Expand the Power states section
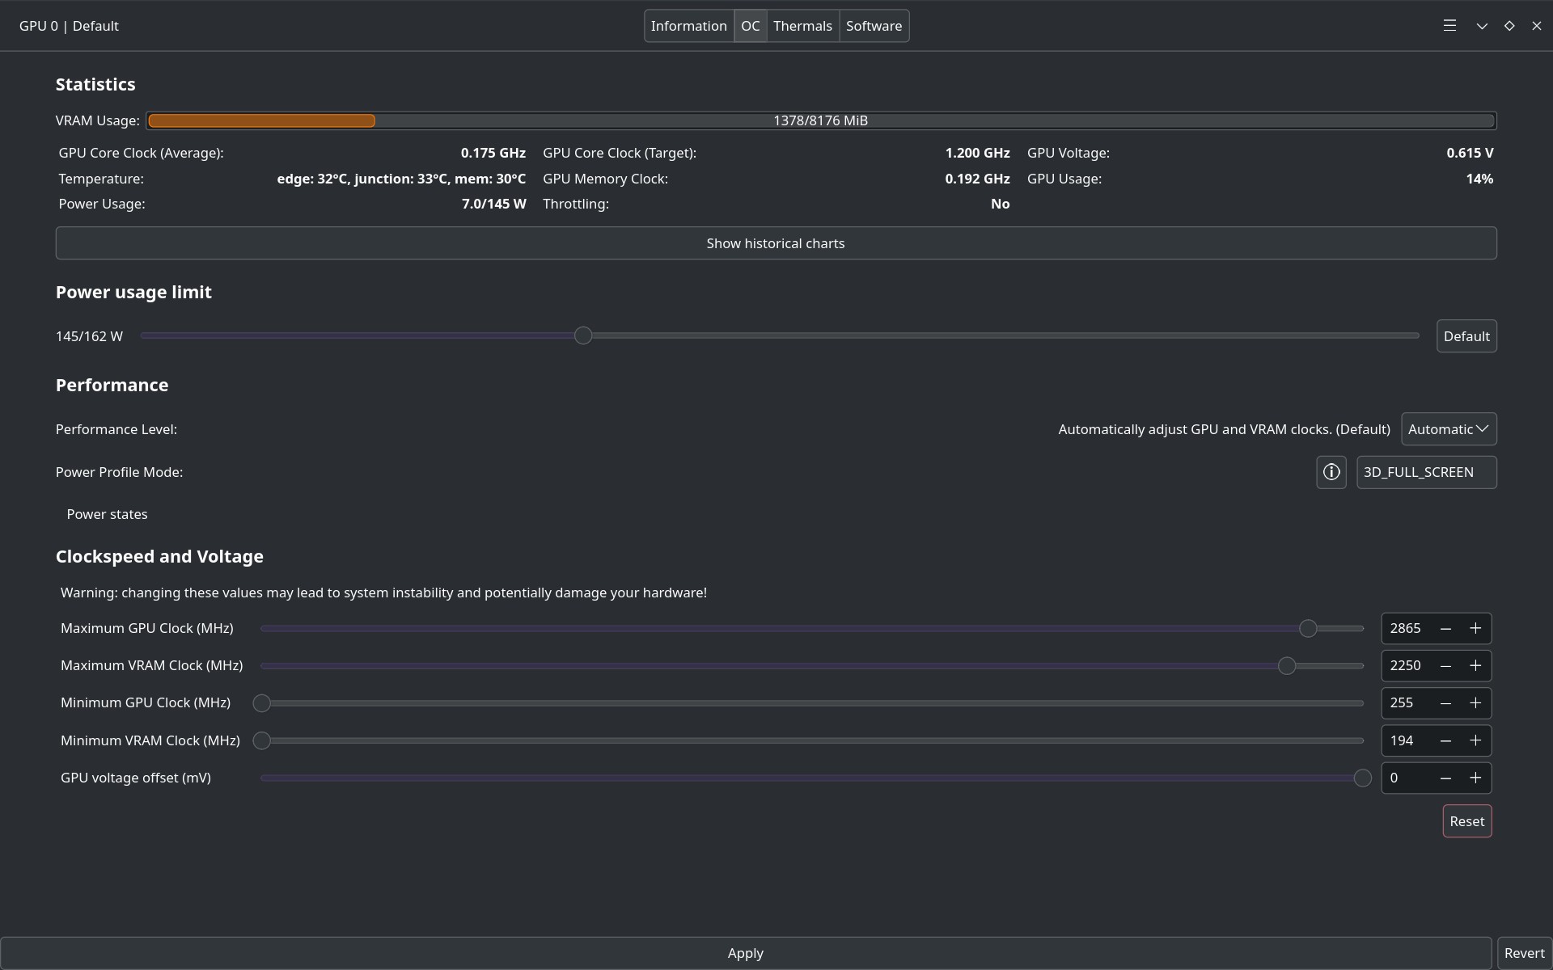Screen dimensions: 1553x970 (107, 514)
